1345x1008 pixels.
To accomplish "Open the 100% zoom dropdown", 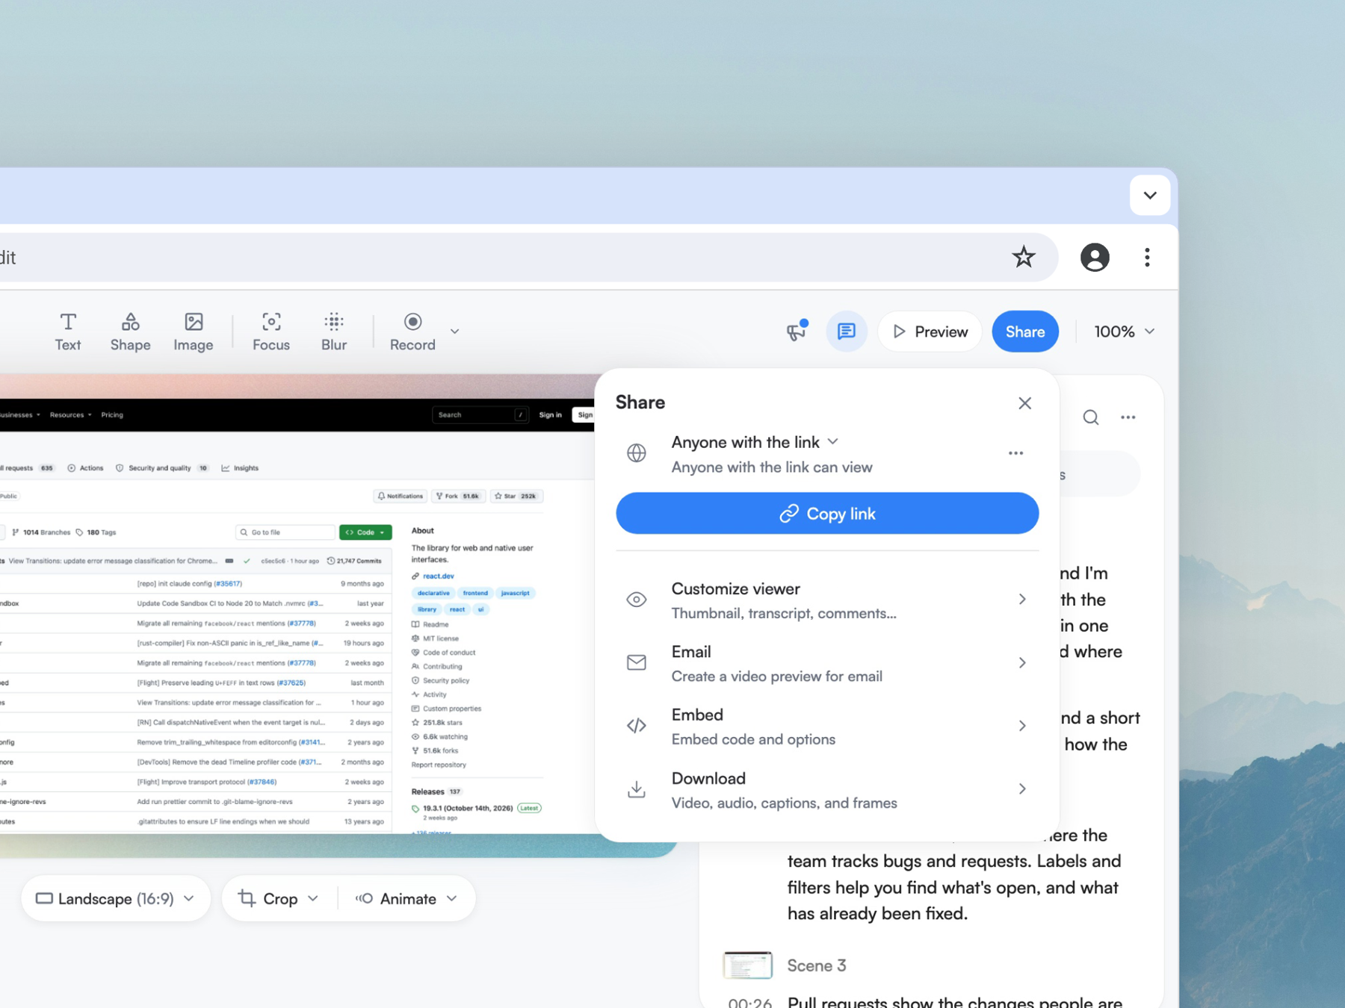I will 1125,332.
